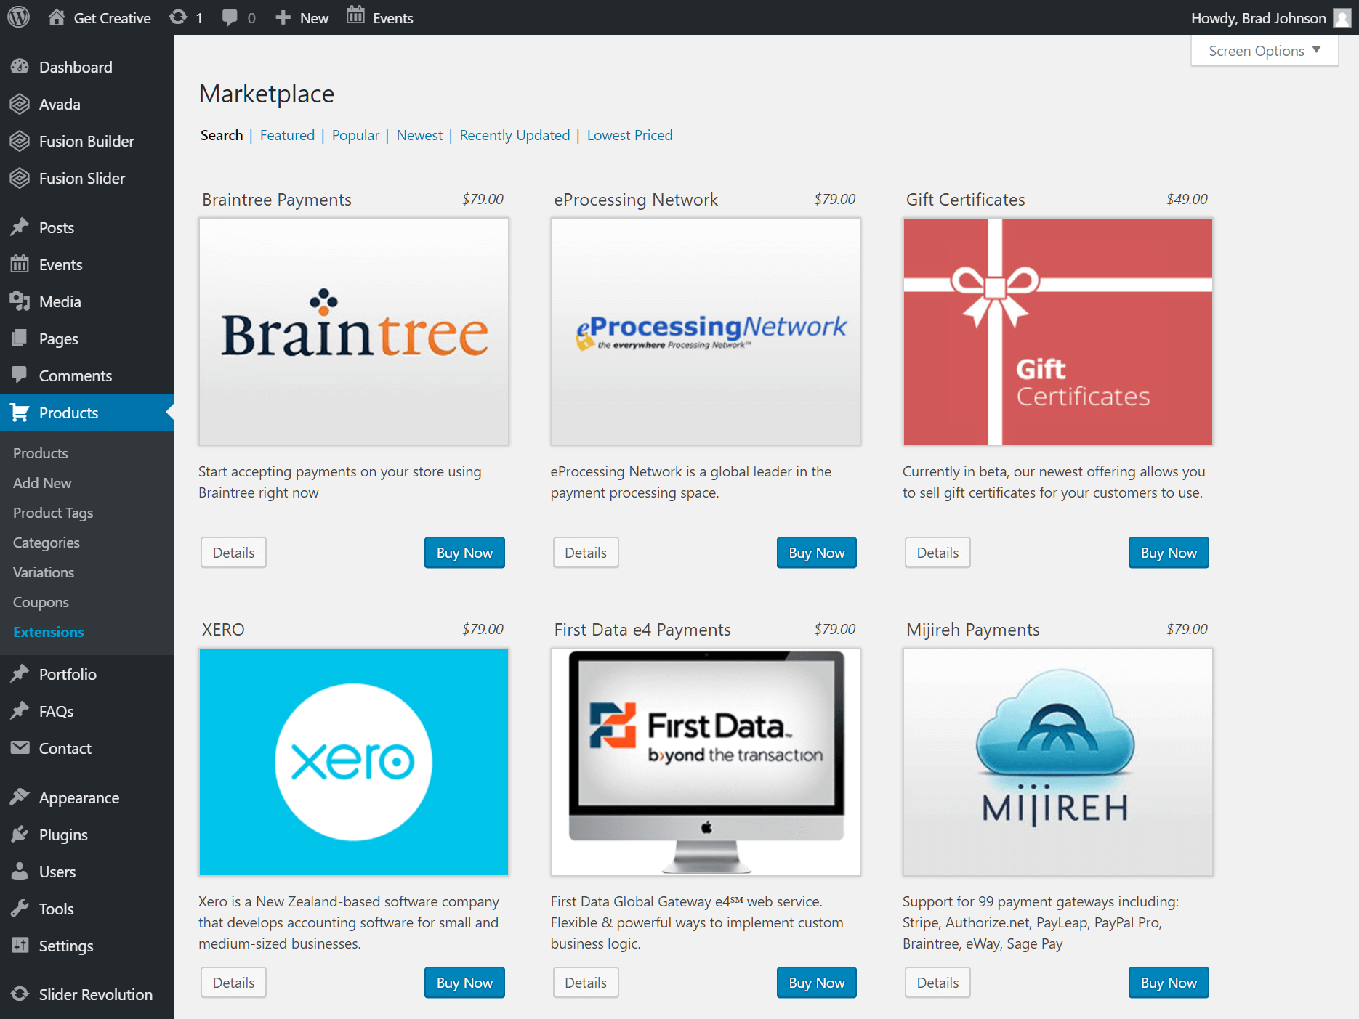Screen dimensions: 1359x1019
Task: Switch to the Newest filter
Action: [x=419, y=135]
